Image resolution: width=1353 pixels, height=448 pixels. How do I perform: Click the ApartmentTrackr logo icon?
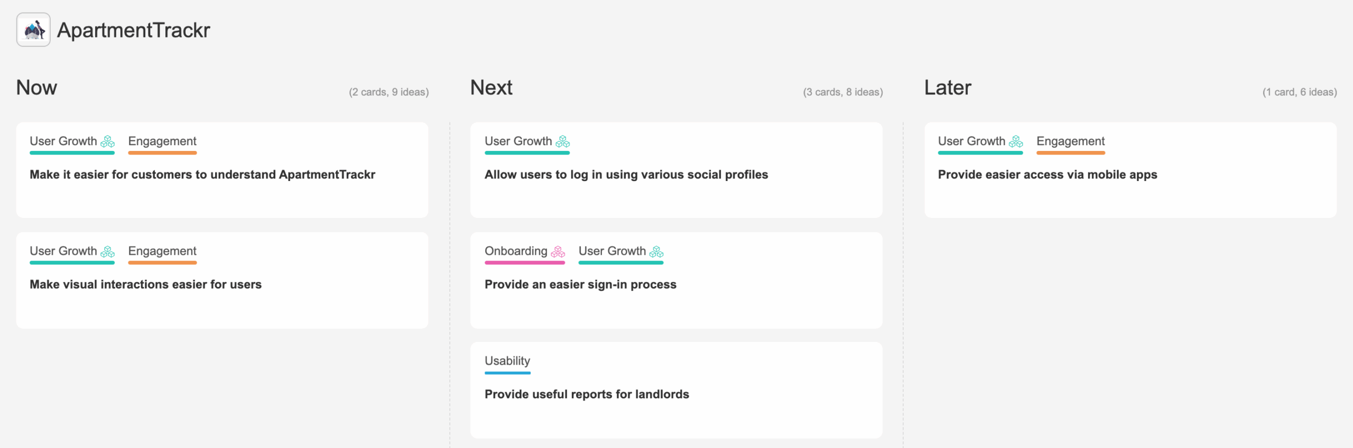click(33, 30)
